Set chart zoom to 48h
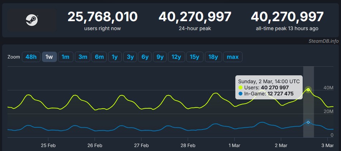This screenshot has height=151, width=341. point(31,57)
